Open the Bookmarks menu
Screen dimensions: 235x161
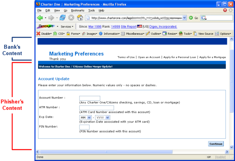click(x=78, y=10)
